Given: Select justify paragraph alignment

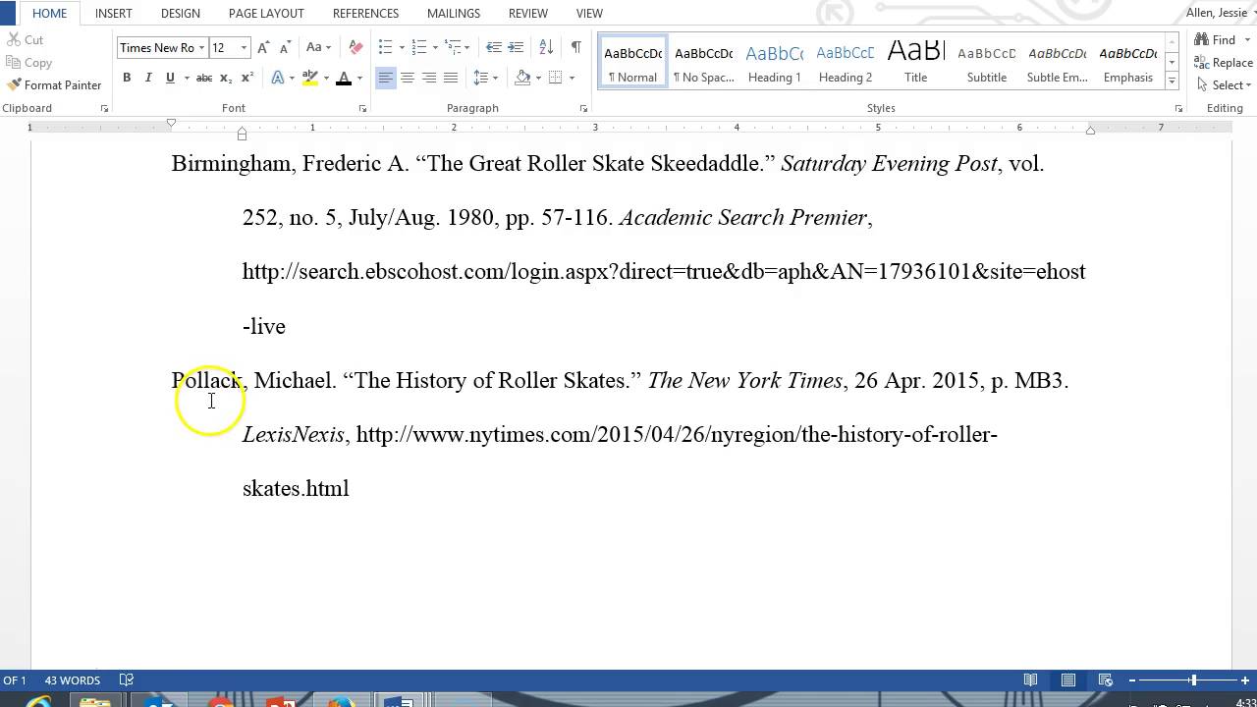Looking at the screenshot, I should pos(451,78).
